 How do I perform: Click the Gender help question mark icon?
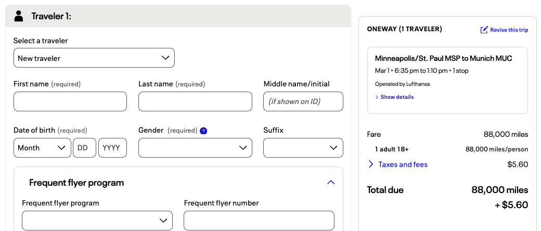203,131
